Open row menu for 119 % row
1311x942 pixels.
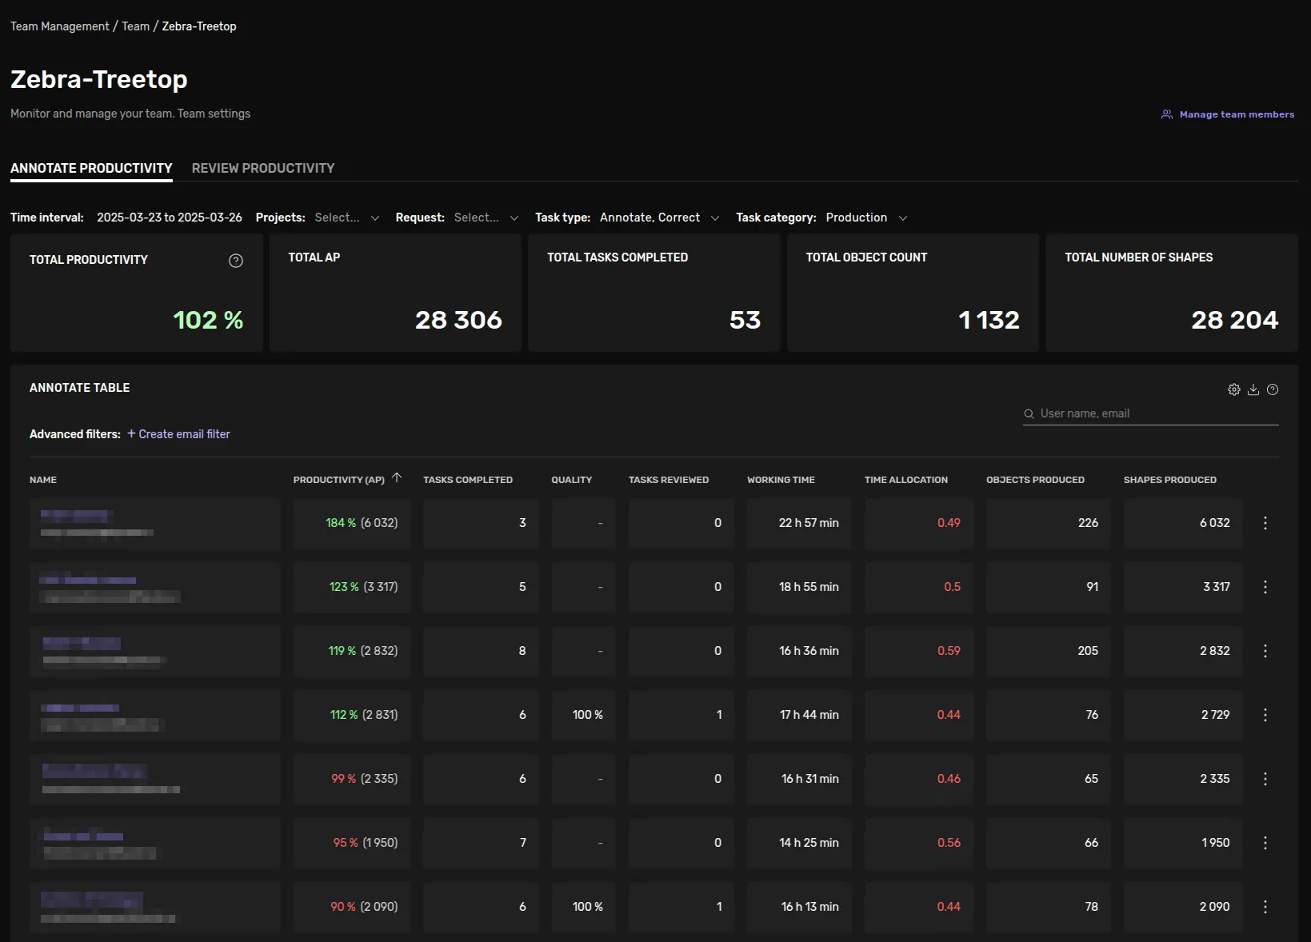tap(1265, 651)
